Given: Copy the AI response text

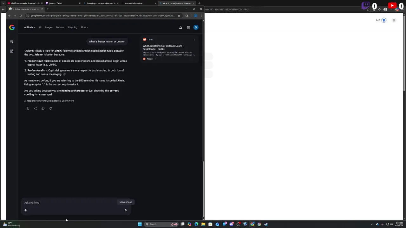Looking at the screenshot, I should click(28, 108).
